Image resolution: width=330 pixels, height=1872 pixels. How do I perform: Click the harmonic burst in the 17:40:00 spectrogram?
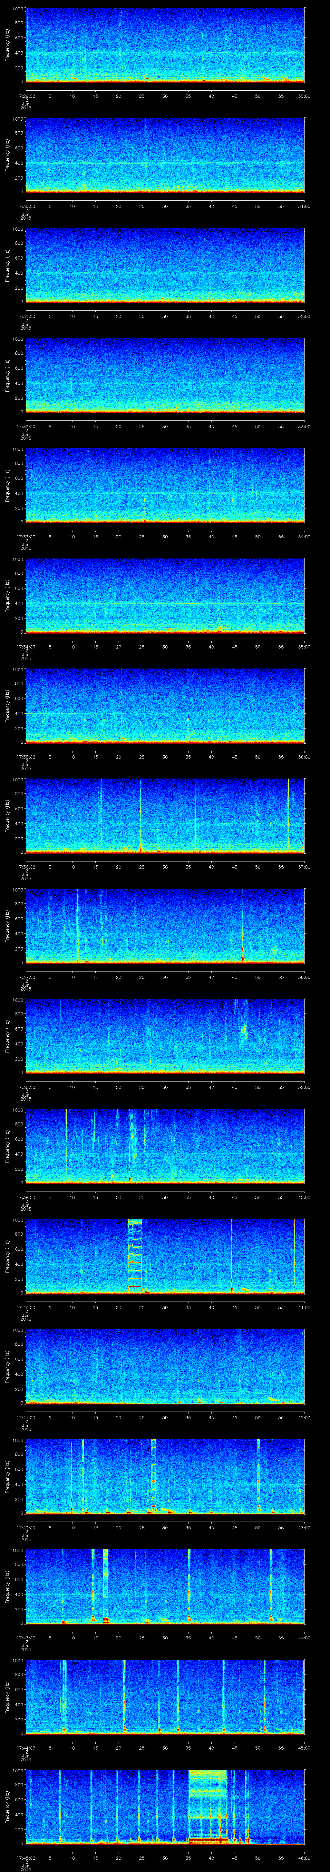[135, 1255]
